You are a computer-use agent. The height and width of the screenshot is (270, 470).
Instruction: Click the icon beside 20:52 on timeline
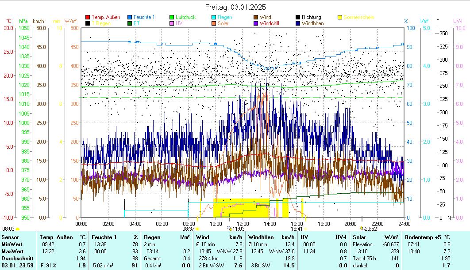pyautogui.click(x=362, y=229)
